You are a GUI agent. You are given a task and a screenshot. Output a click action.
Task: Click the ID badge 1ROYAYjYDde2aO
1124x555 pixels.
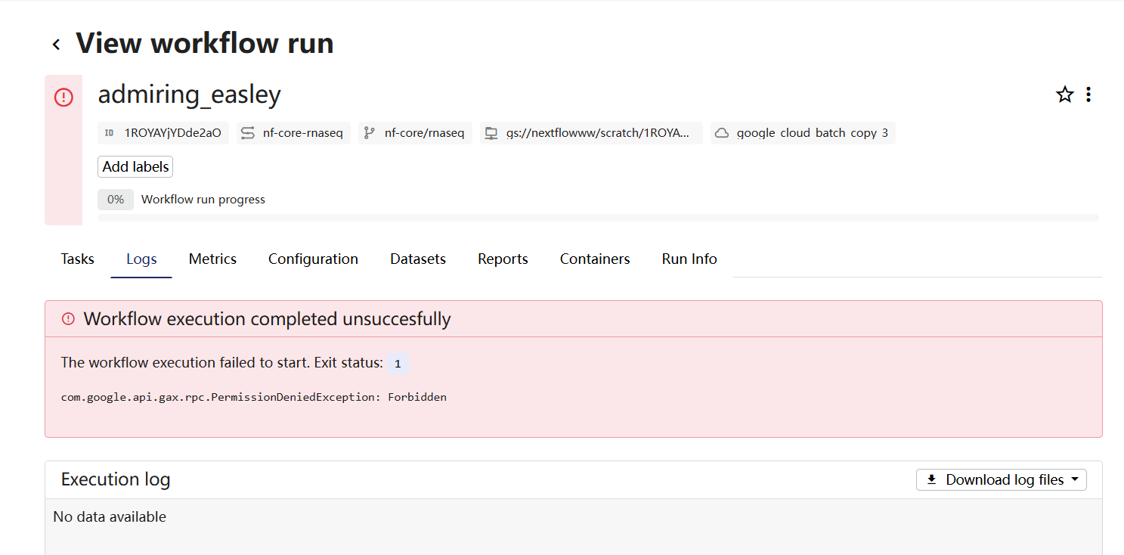click(163, 133)
